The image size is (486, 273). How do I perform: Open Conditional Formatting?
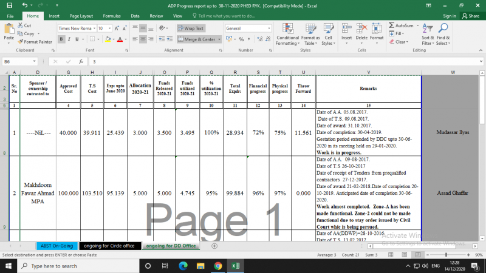pos(287,34)
